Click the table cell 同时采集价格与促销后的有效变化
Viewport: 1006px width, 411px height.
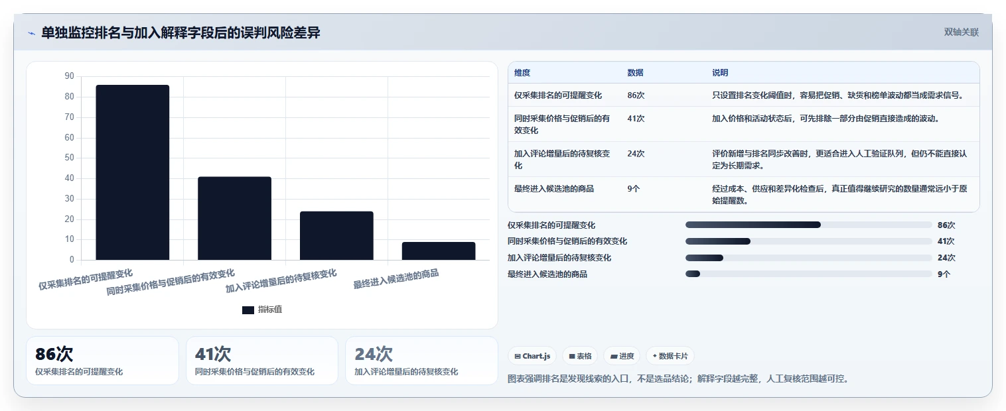(562, 124)
